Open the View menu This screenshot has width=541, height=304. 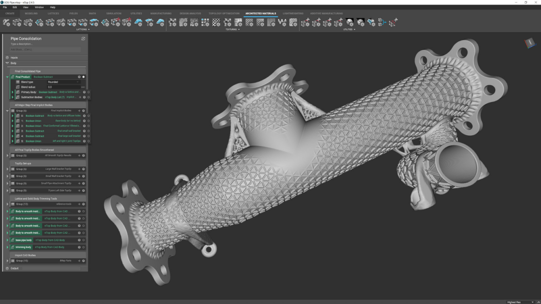tap(27, 7)
